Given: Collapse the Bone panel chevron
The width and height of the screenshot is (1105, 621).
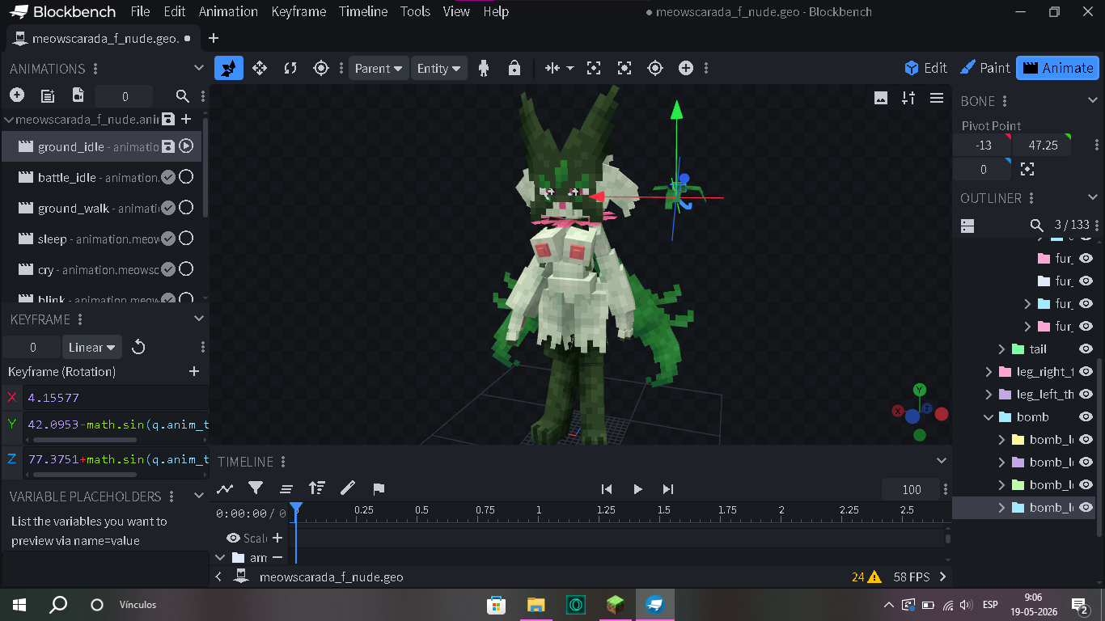Looking at the screenshot, I should coord(1093,100).
